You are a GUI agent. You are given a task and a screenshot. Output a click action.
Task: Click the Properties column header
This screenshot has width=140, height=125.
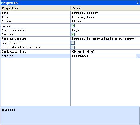(36, 8)
